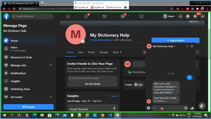This screenshot has height=119, width=211.
Task: Open the Watch video icon
Action: [x=86, y=16]
